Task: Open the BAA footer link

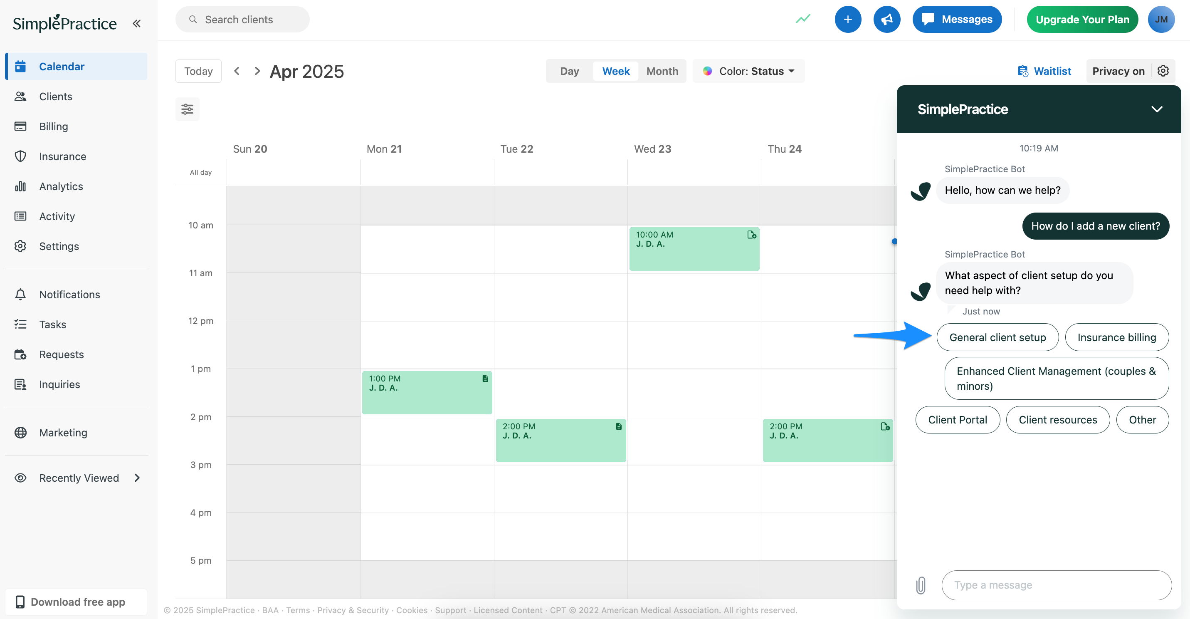Action: pyautogui.click(x=270, y=610)
